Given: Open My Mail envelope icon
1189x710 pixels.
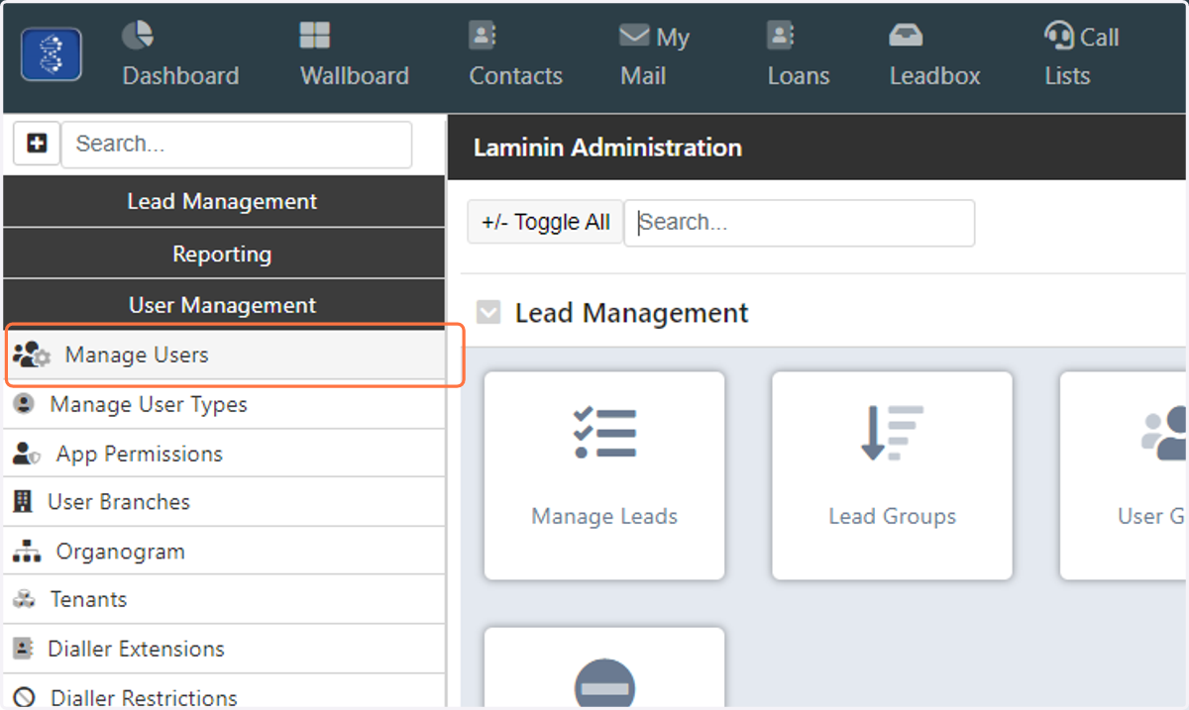Looking at the screenshot, I should click(x=634, y=37).
